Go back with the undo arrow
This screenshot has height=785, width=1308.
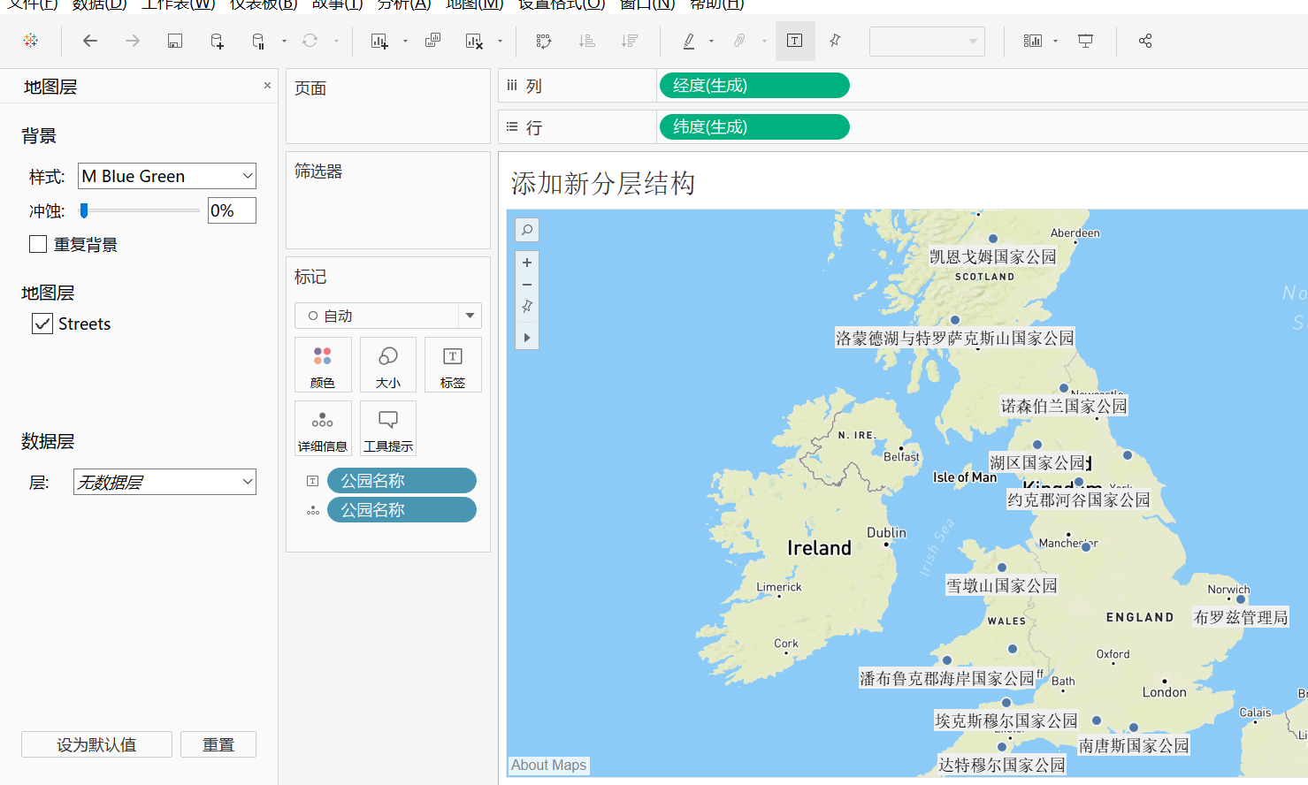(x=90, y=41)
